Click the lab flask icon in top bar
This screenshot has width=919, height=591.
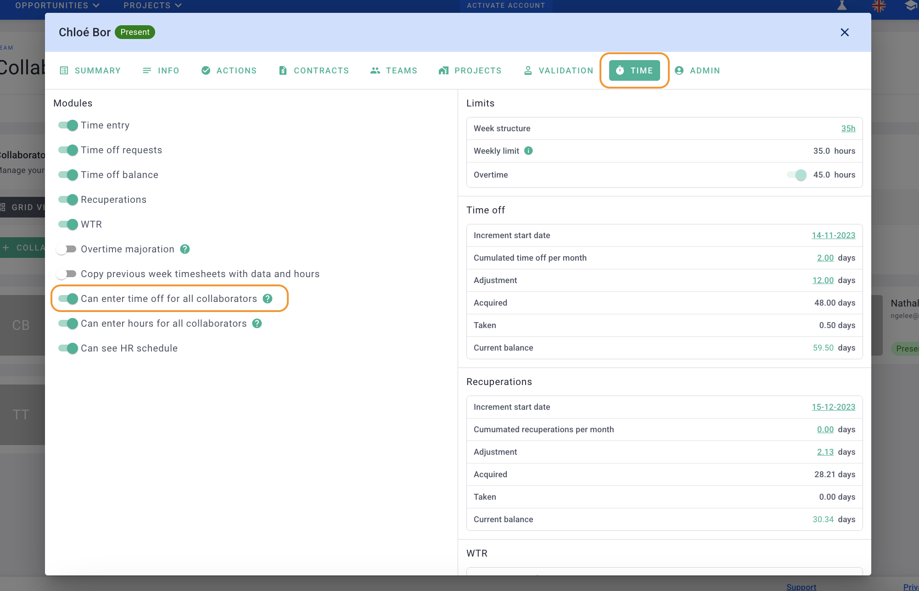click(x=842, y=6)
